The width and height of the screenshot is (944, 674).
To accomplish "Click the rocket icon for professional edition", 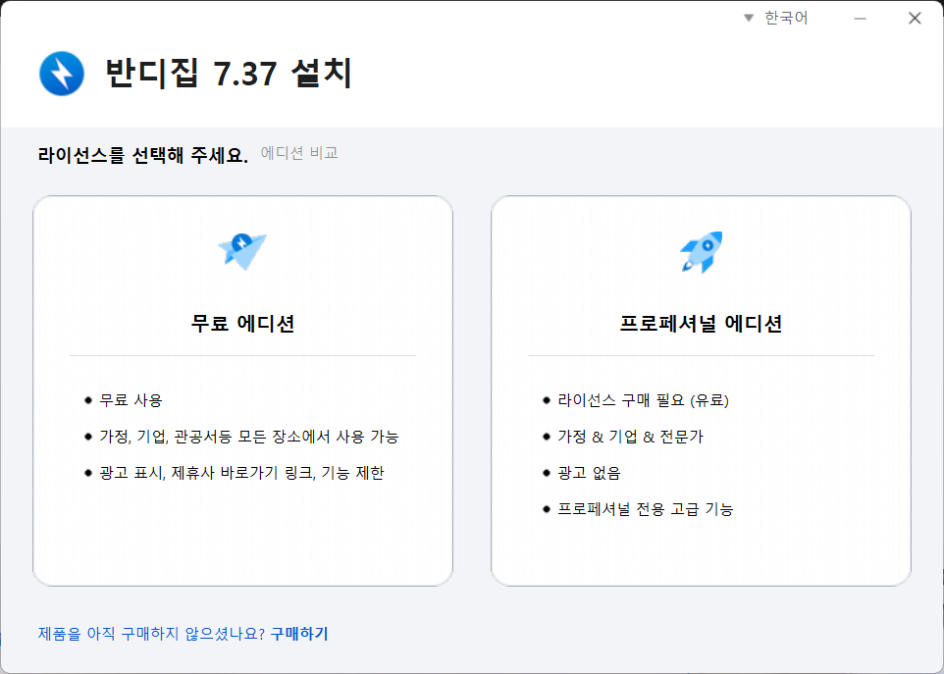I will coord(702,251).
